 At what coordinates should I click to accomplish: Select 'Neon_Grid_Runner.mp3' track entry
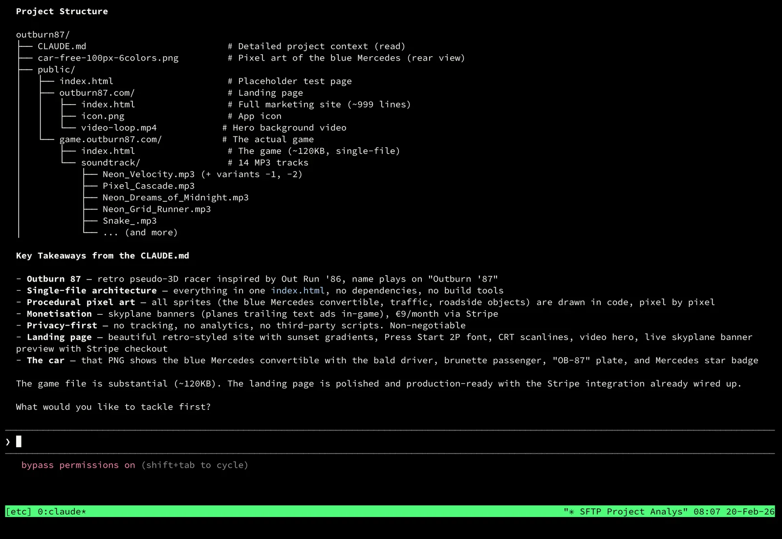pos(157,209)
